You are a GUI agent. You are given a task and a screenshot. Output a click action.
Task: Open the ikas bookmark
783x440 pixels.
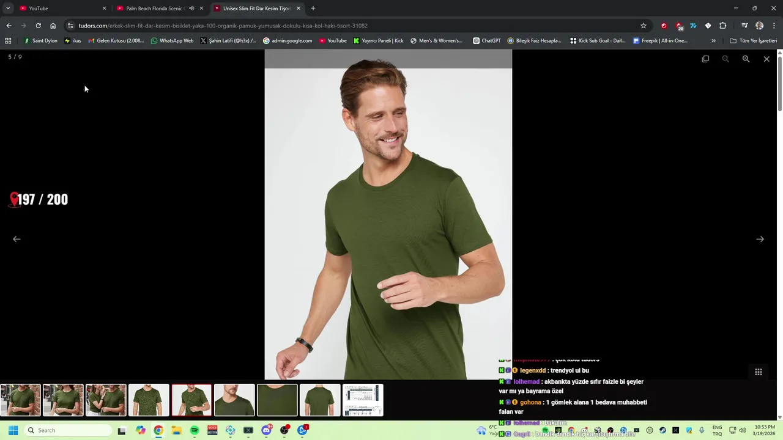(73, 41)
